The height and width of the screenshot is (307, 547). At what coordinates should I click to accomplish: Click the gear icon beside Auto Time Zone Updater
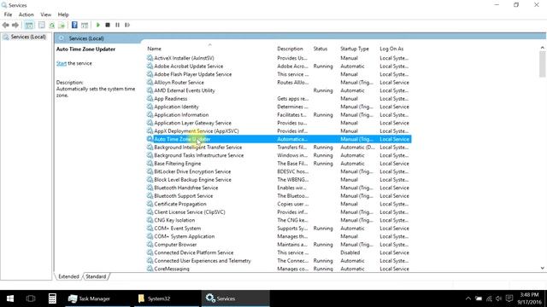[x=150, y=139]
